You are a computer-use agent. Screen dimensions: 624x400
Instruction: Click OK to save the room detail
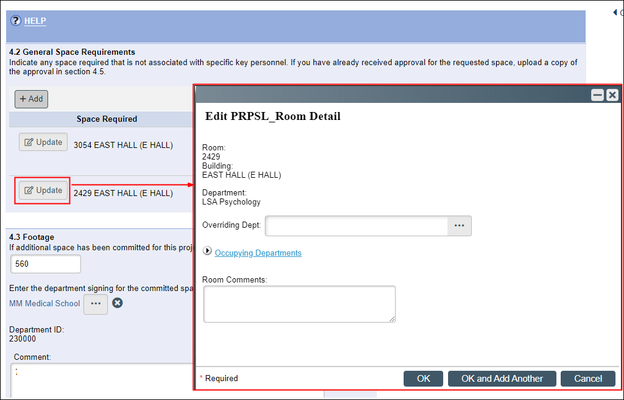pyautogui.click(x=423, y=378)
